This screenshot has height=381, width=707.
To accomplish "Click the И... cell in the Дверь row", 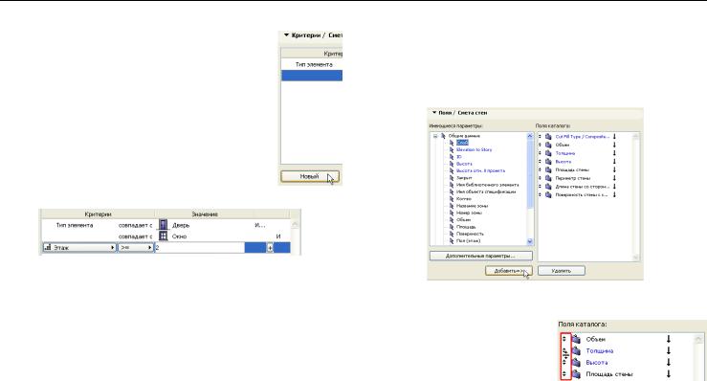I will [260, 225].
